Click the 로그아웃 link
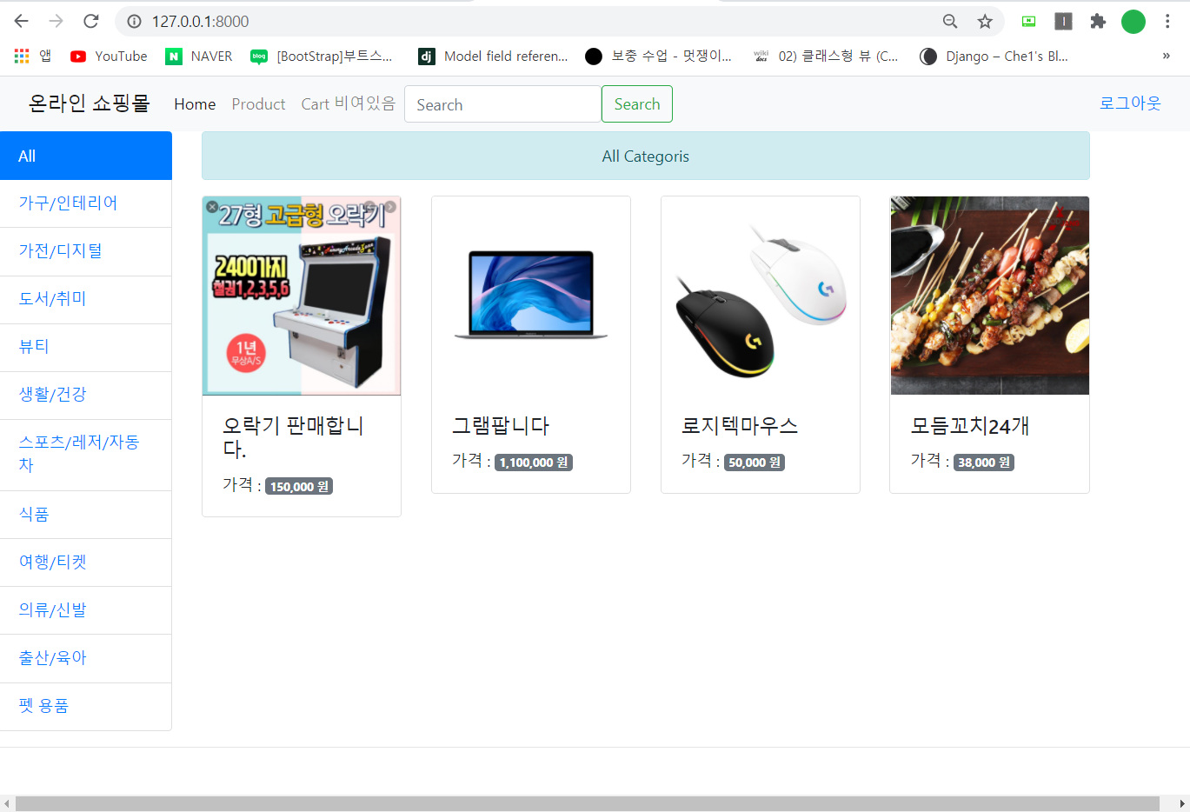1190x812 pixels. 1130,103
